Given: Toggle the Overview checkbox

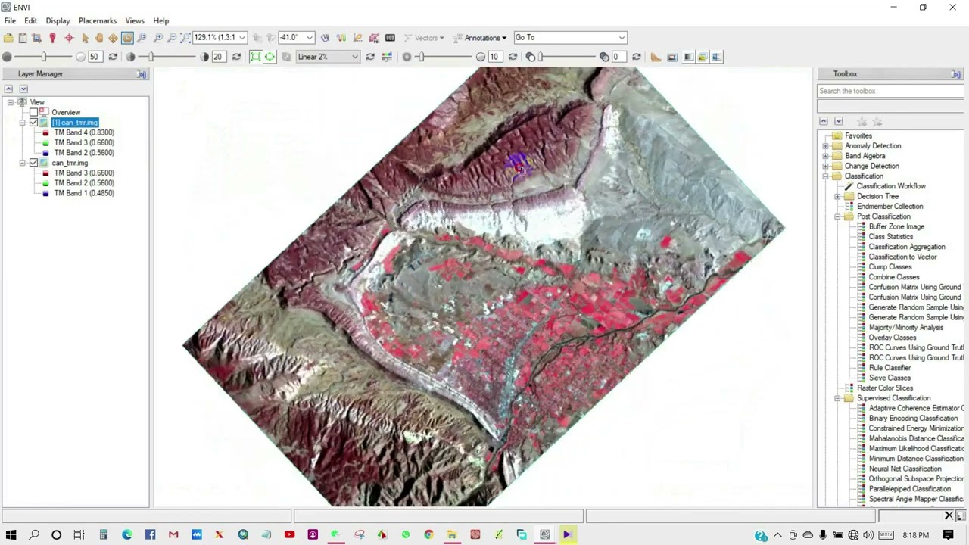Looking at the screenshot, I should [33, 112].
